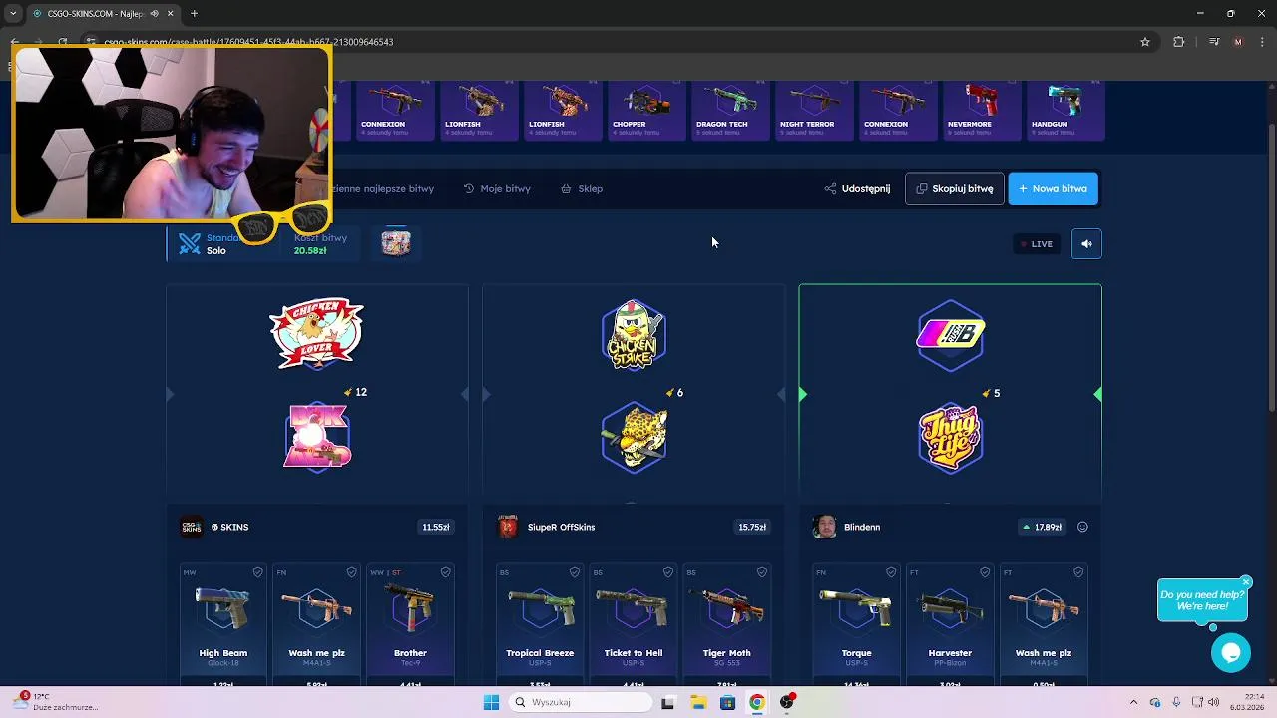Mute the battle sound with speaker button
1277x718 pixels.
pos(1086,243)
